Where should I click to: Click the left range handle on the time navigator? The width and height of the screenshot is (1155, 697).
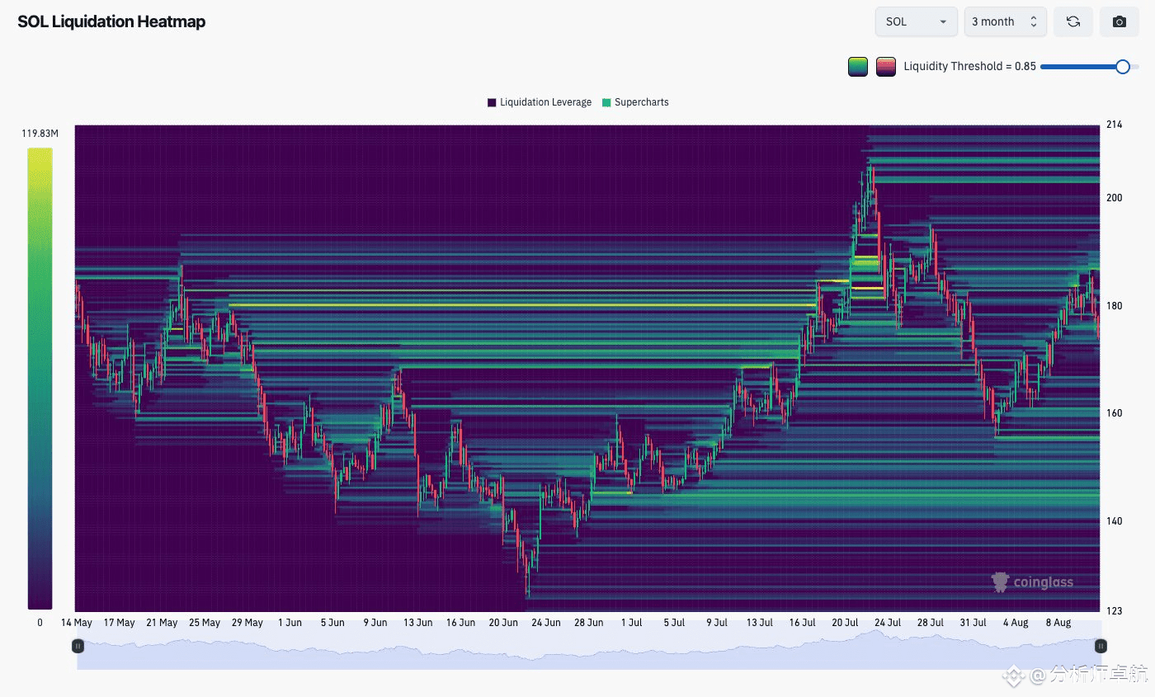[78, 646]
